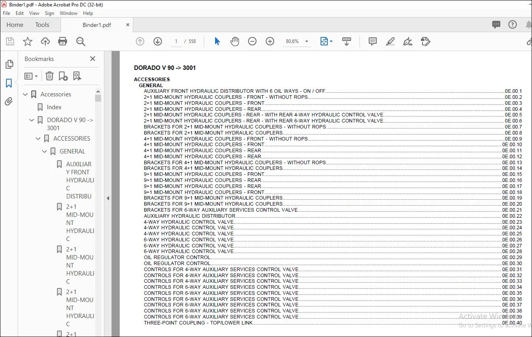Print the document using the printer icon
Viewport: 532px width, 337px height.
point(63,41)
